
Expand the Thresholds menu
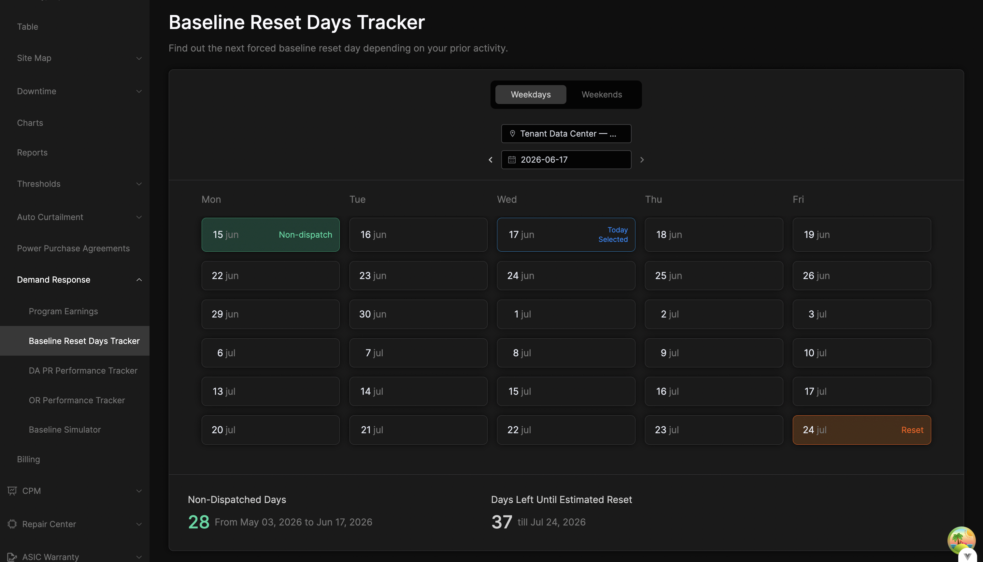point(139,184)
